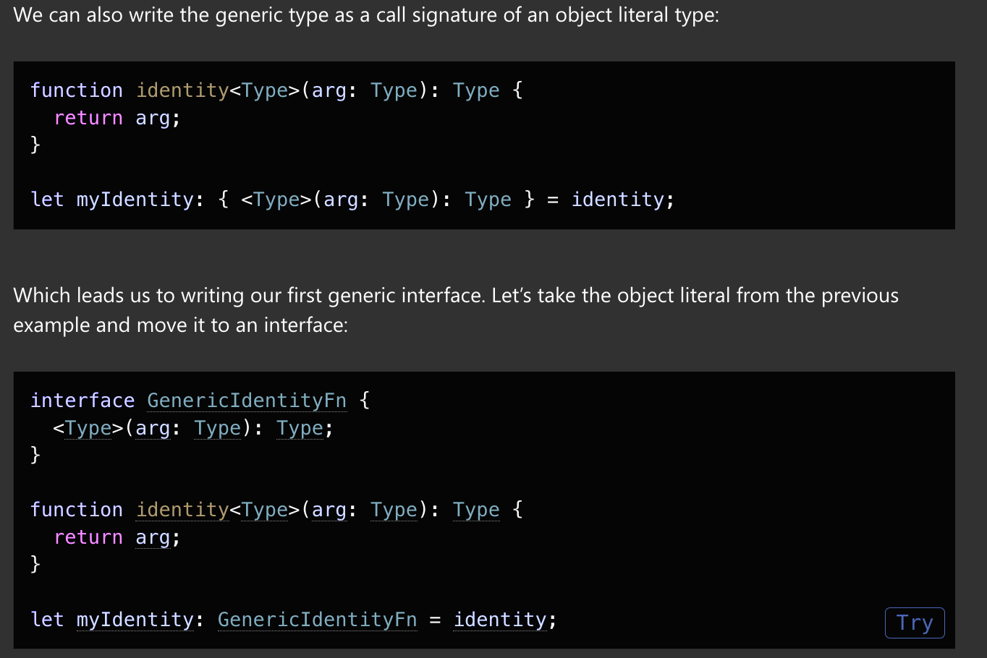Click the Type annotation after arg in identity
Screen dimensions: 987x658
[394, 510]
